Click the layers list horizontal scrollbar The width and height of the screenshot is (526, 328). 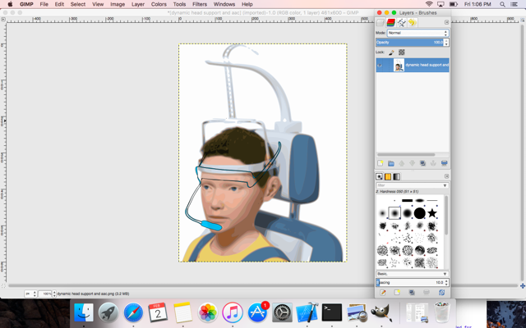click(x=406, y=155)
